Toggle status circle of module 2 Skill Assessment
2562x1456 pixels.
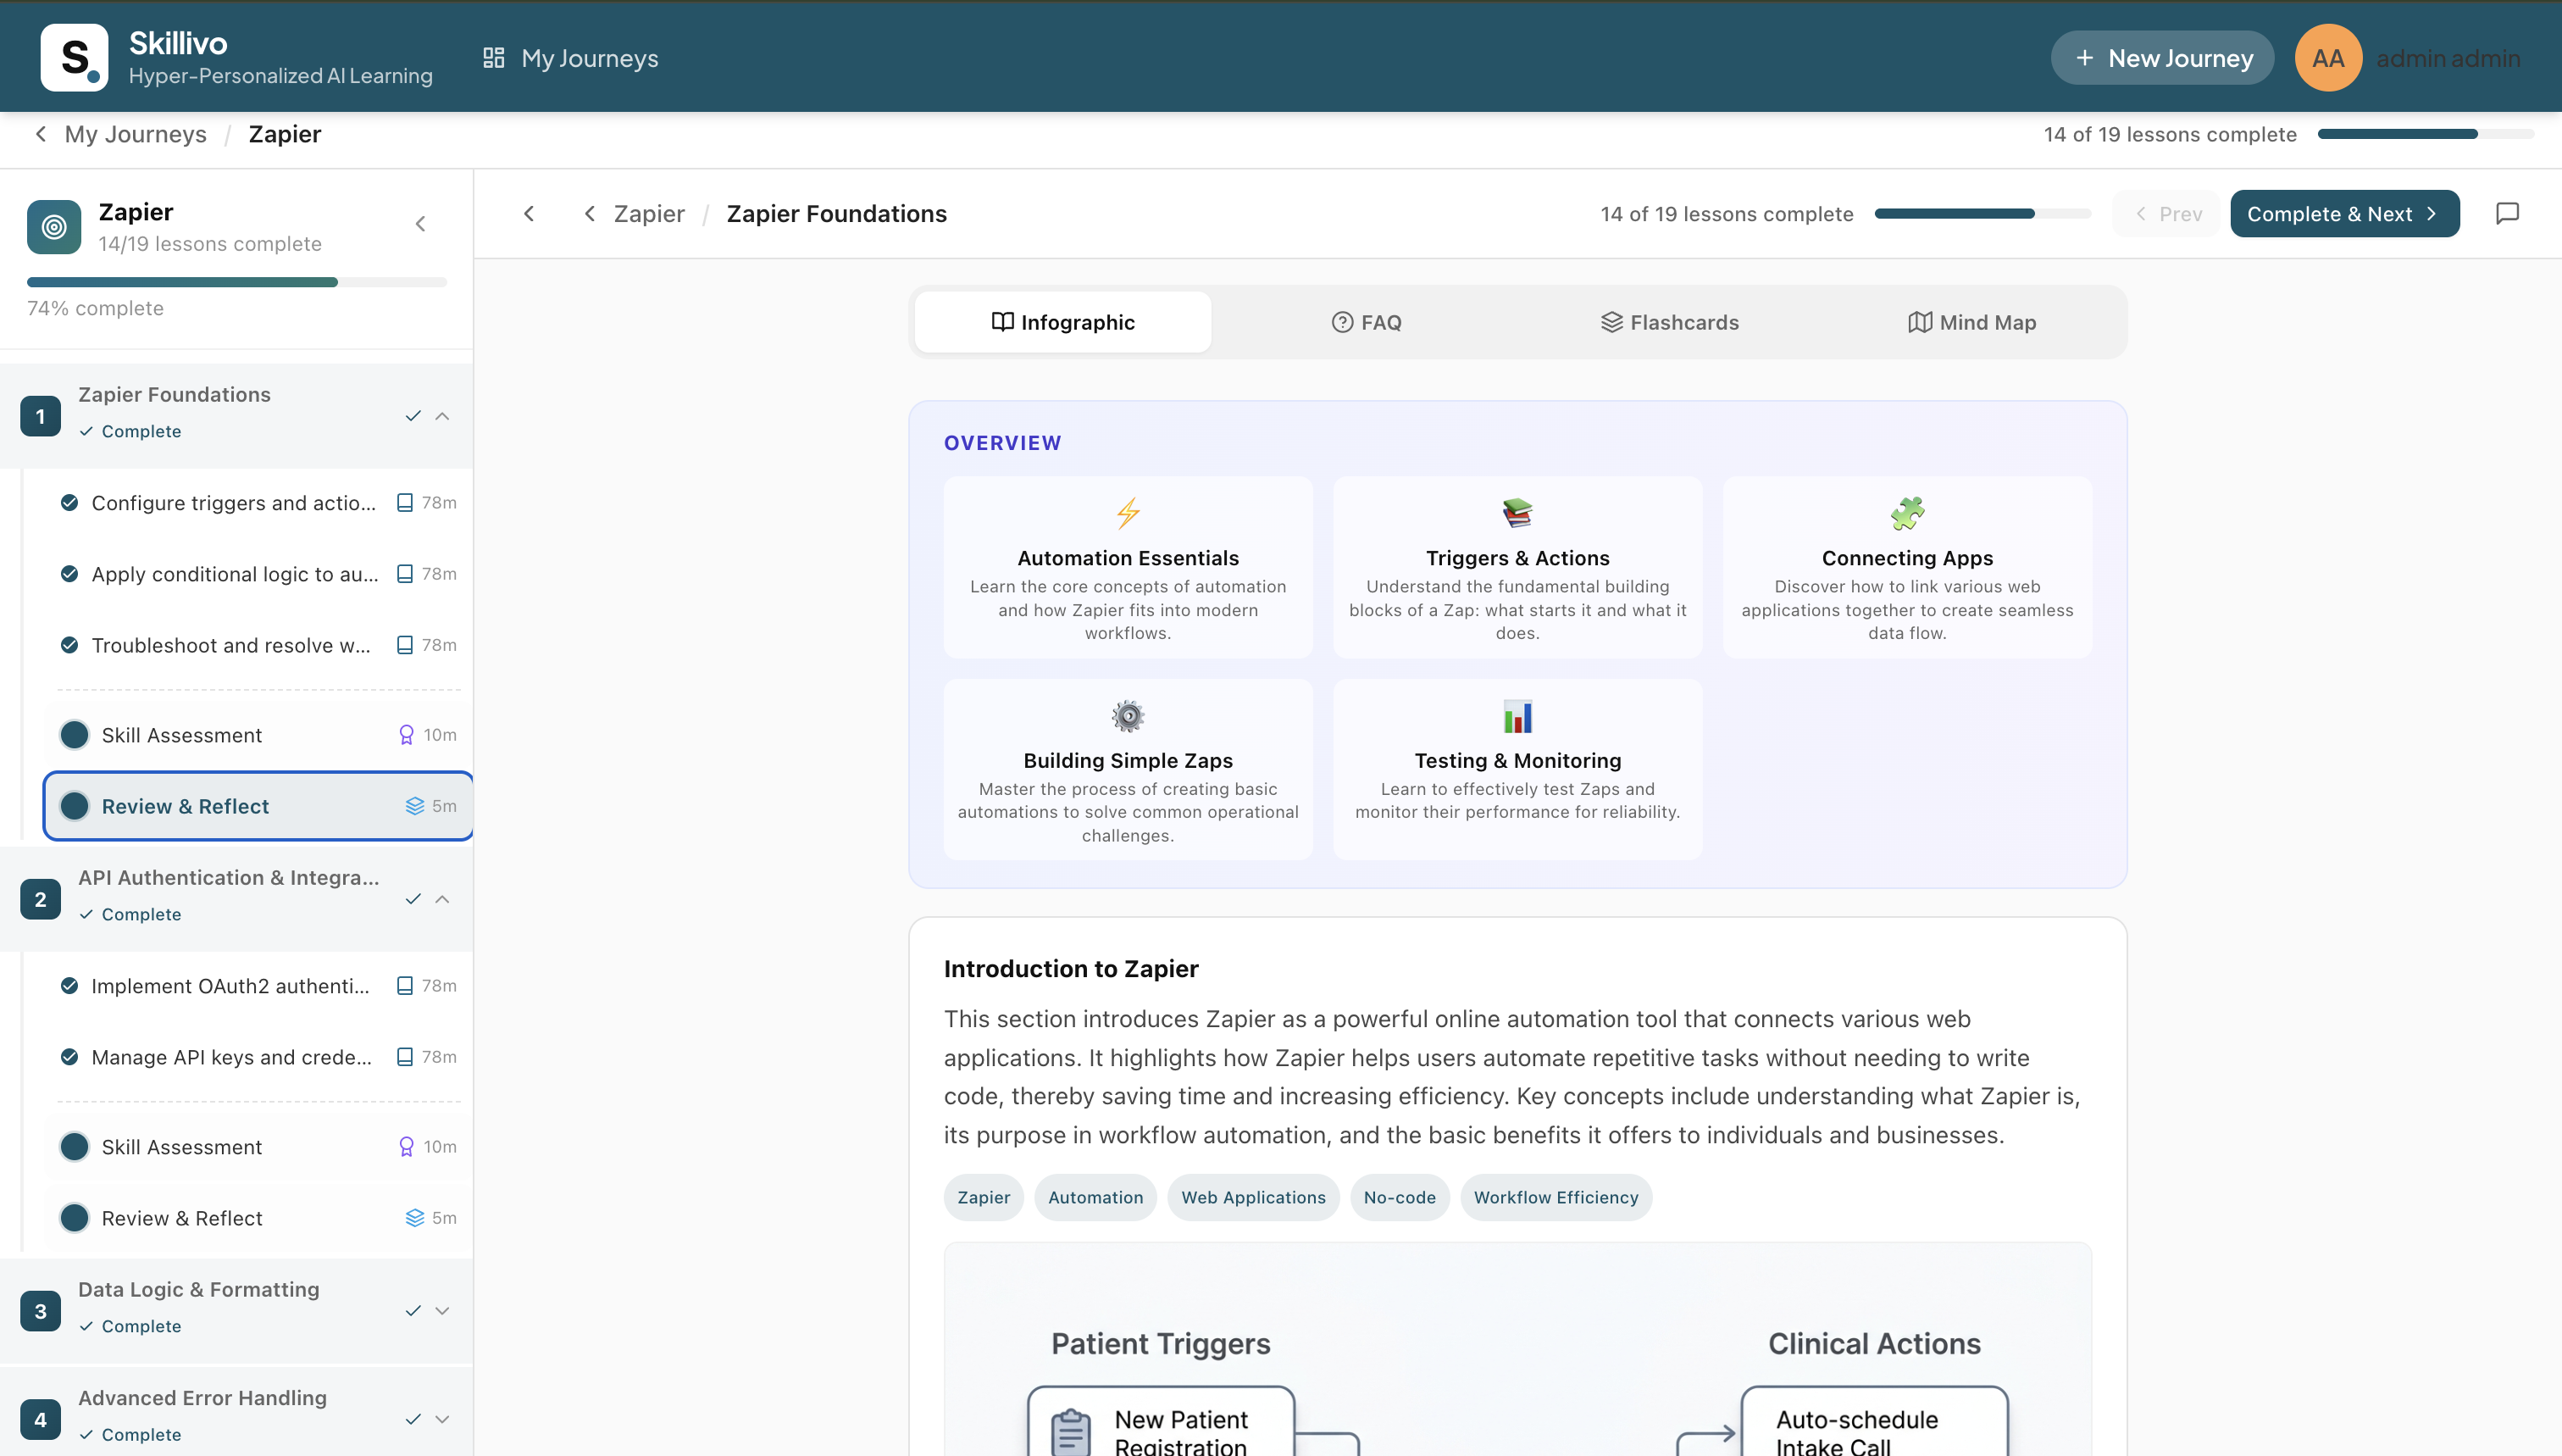(x=74, y=1146)
